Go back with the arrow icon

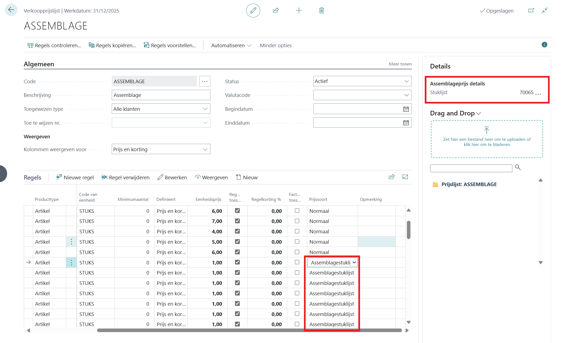pyautogui.click(x=11, y=10)
